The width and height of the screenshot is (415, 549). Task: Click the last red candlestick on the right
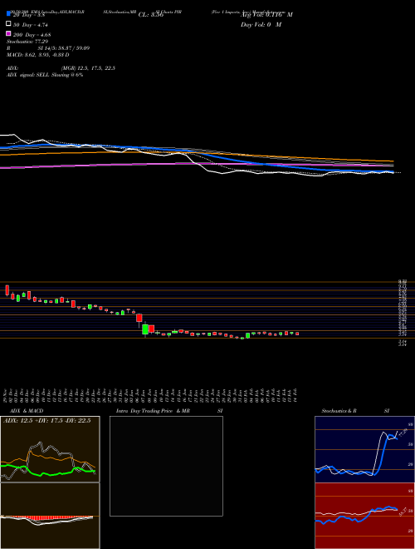point(297,334)
